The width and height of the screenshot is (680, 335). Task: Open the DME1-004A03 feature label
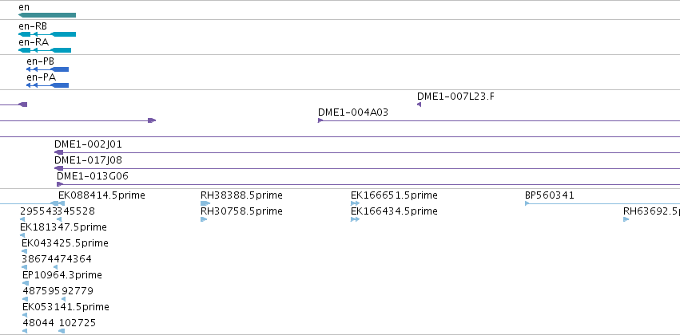[x=353, y=112]
